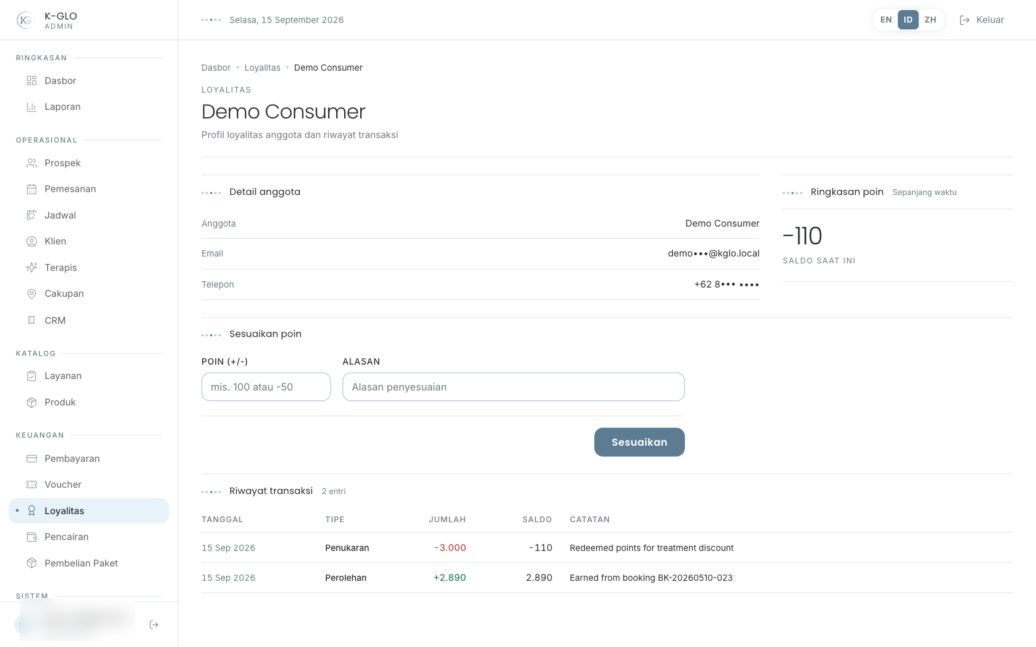This screenshot has height=647, width=1036.
Task: Follow the Dasbor breadcrumb link
Action: click(x=216, y=68)
